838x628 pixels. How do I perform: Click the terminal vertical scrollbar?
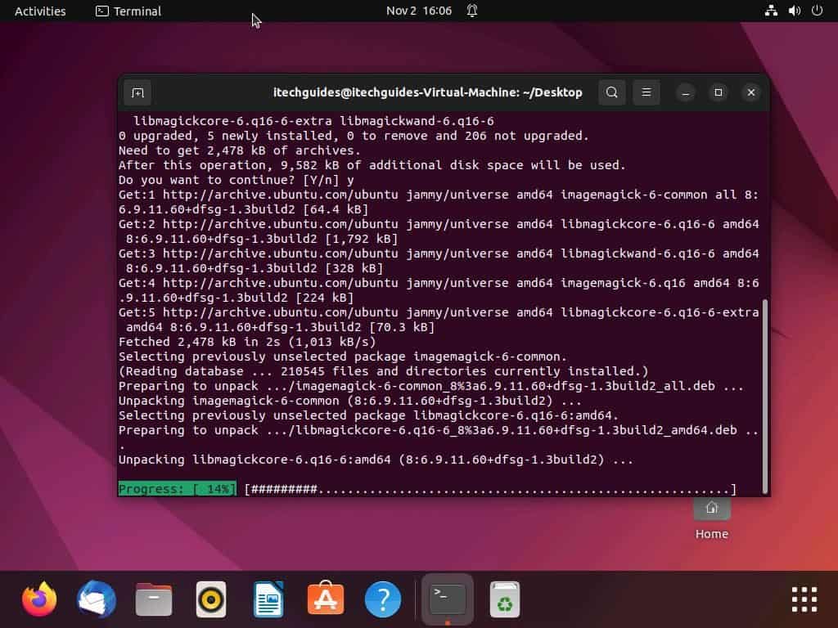click(765, 397)
